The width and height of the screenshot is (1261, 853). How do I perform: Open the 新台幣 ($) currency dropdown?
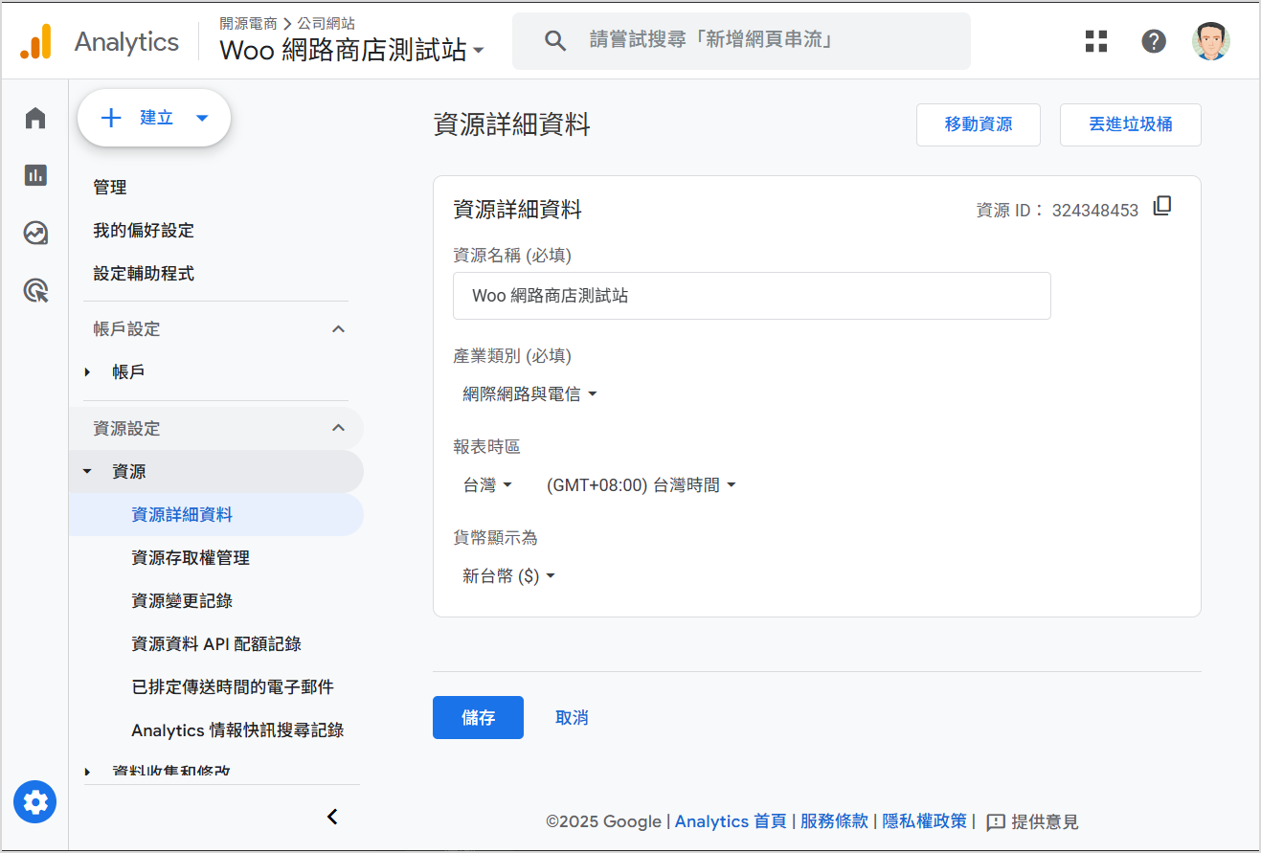508,576
